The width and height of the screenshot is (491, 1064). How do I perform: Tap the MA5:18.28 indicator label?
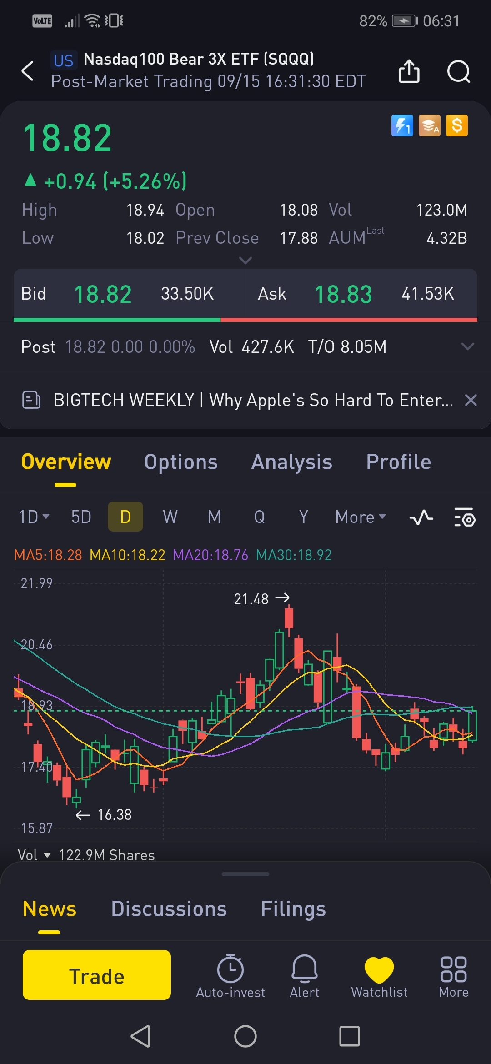pyautogui.click(x=48, y=555)
